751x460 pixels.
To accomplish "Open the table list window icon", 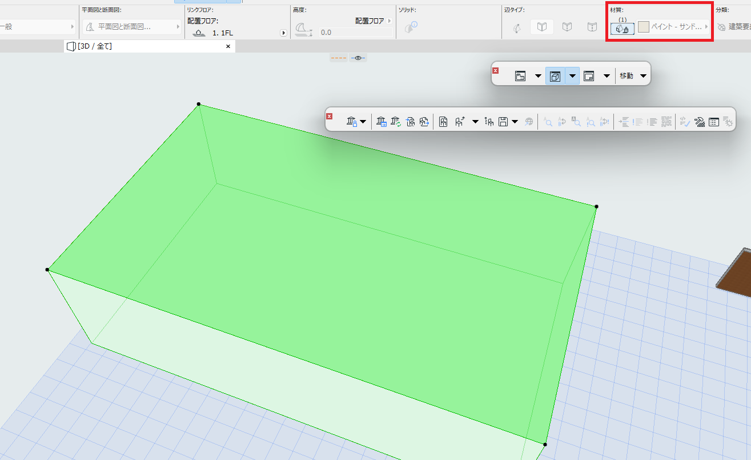I will [x=713, y=121].
